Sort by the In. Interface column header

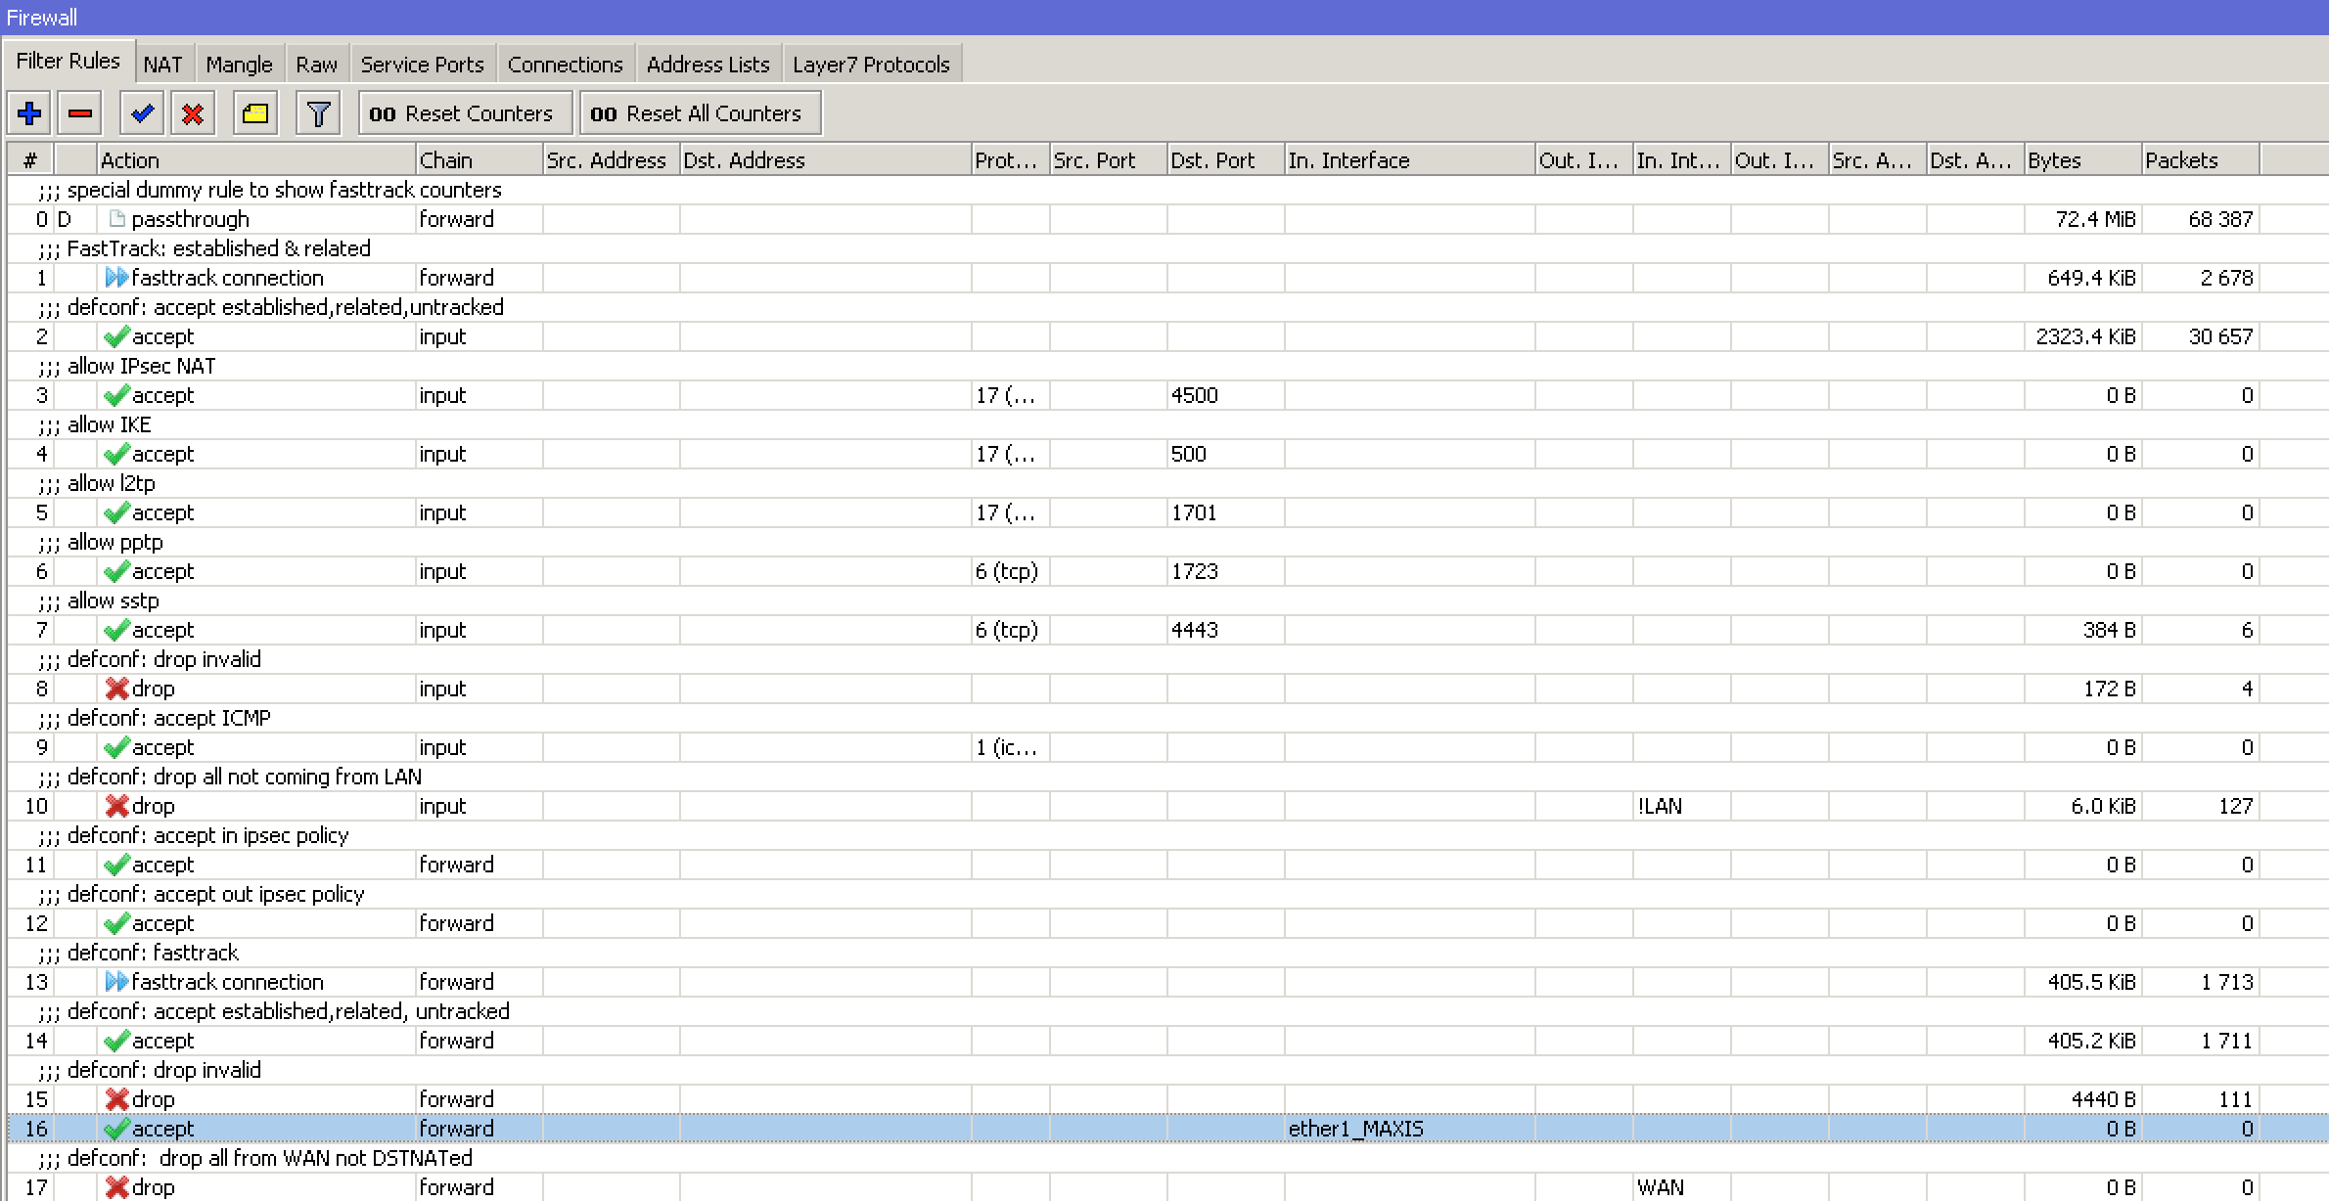(1409, 160)
